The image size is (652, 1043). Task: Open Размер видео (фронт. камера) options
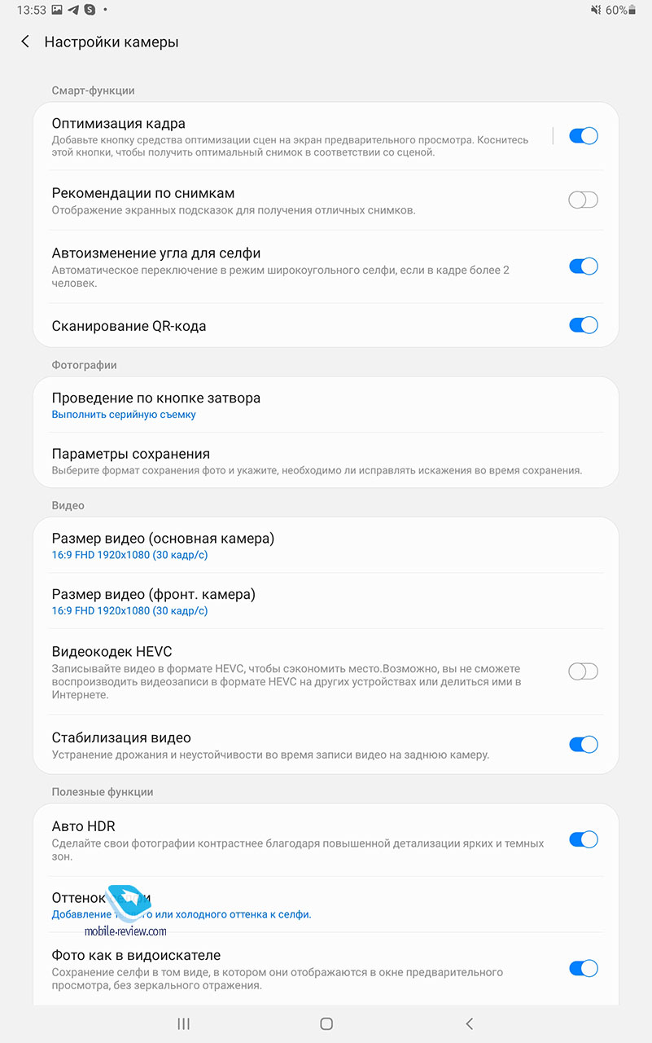point(153,601)
